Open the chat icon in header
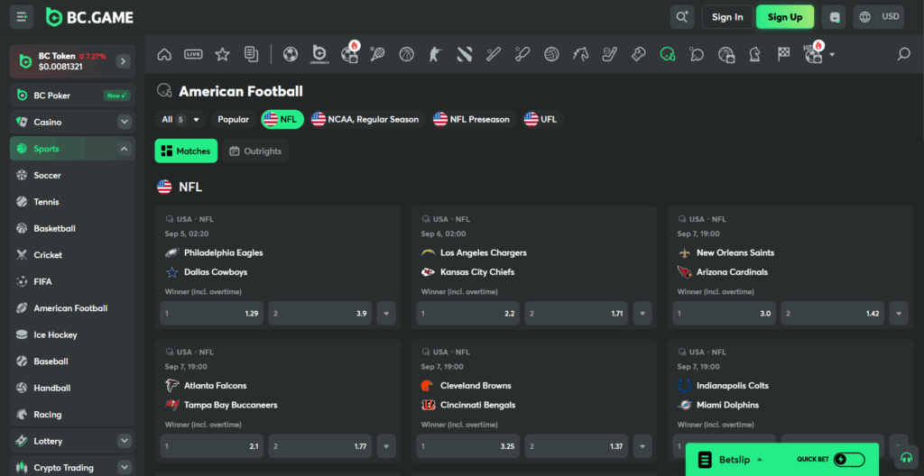The height and width of the screenshot is (476, 924). coord(836,16)
